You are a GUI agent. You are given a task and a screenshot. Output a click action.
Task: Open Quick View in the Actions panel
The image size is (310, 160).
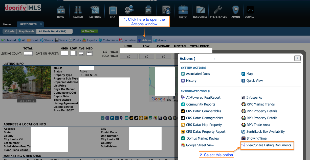(252, 81)
